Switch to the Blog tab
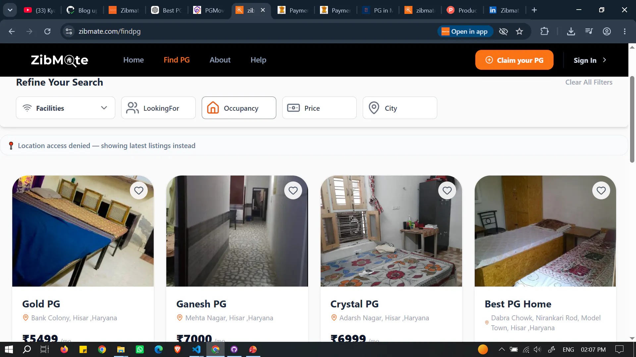 [82, 10]
